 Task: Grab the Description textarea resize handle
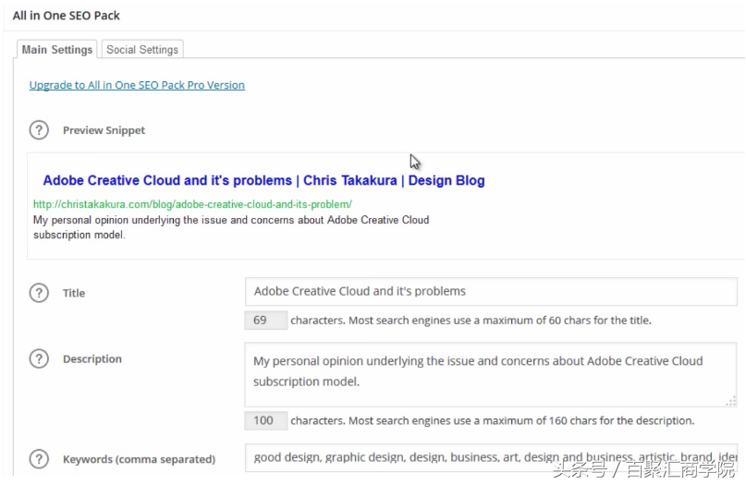[731, 402]
